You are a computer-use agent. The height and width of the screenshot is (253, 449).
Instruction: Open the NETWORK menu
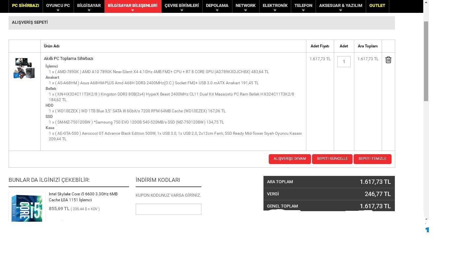[x=246, y=6]
